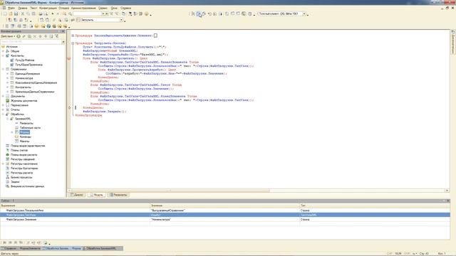Click in the configuration tree search field
456x256 pixels.
pos(31,42)
